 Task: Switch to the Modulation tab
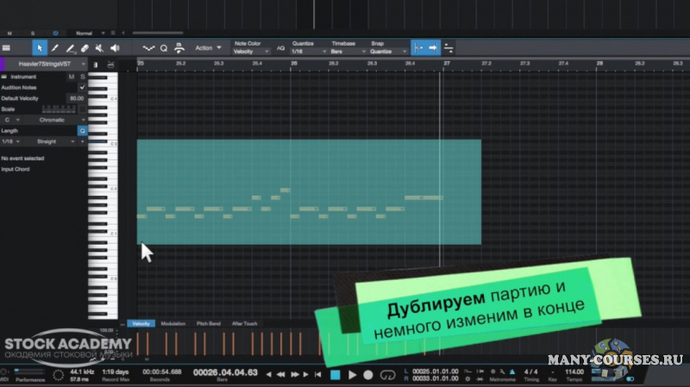tap(172, 323)
